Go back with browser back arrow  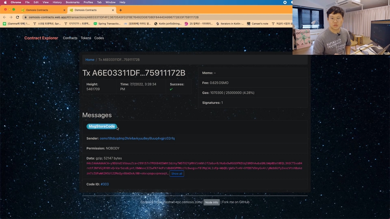coord(4,17)
